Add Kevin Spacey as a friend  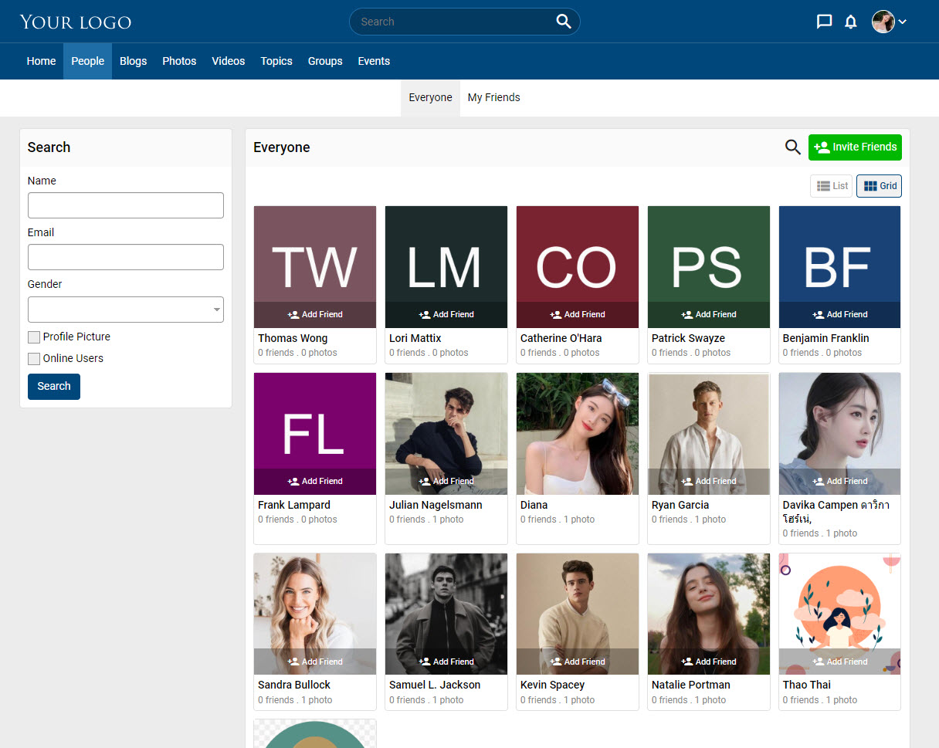(578, 662)
